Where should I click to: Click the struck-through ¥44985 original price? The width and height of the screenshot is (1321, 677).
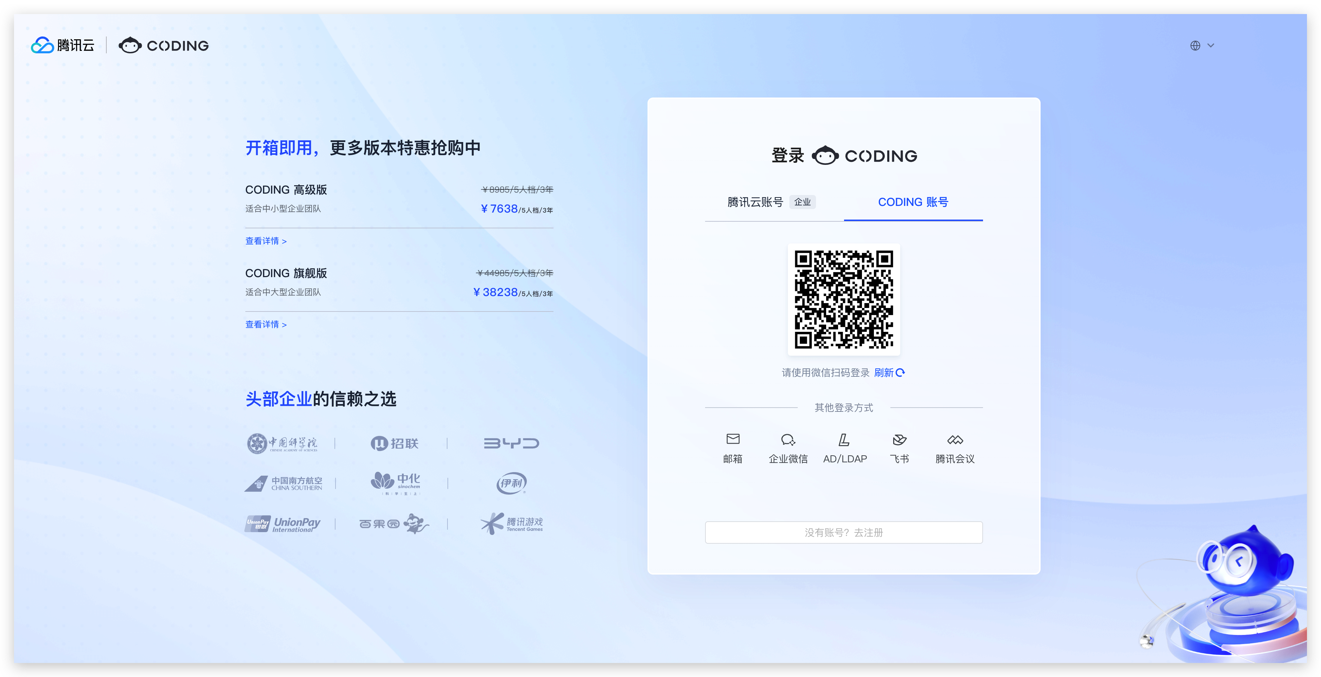(x=515, y=273)
